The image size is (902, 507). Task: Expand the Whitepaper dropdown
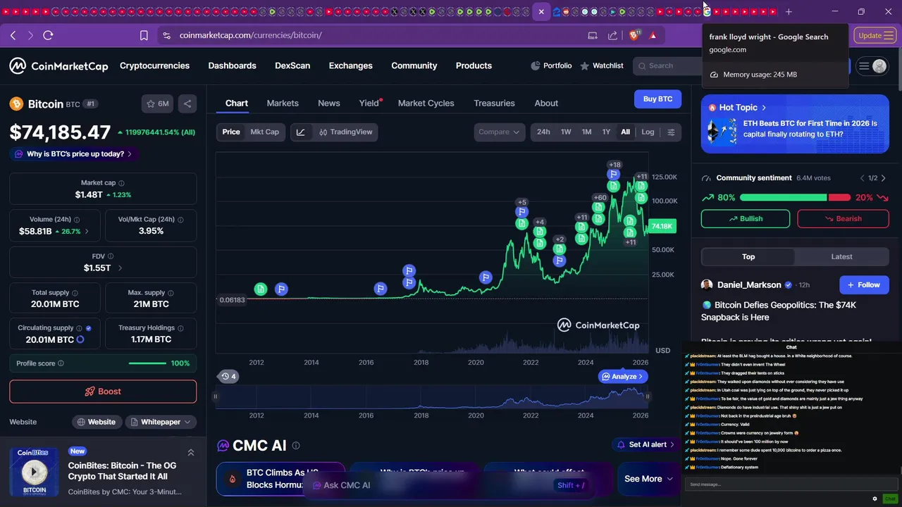click(161, 422)
